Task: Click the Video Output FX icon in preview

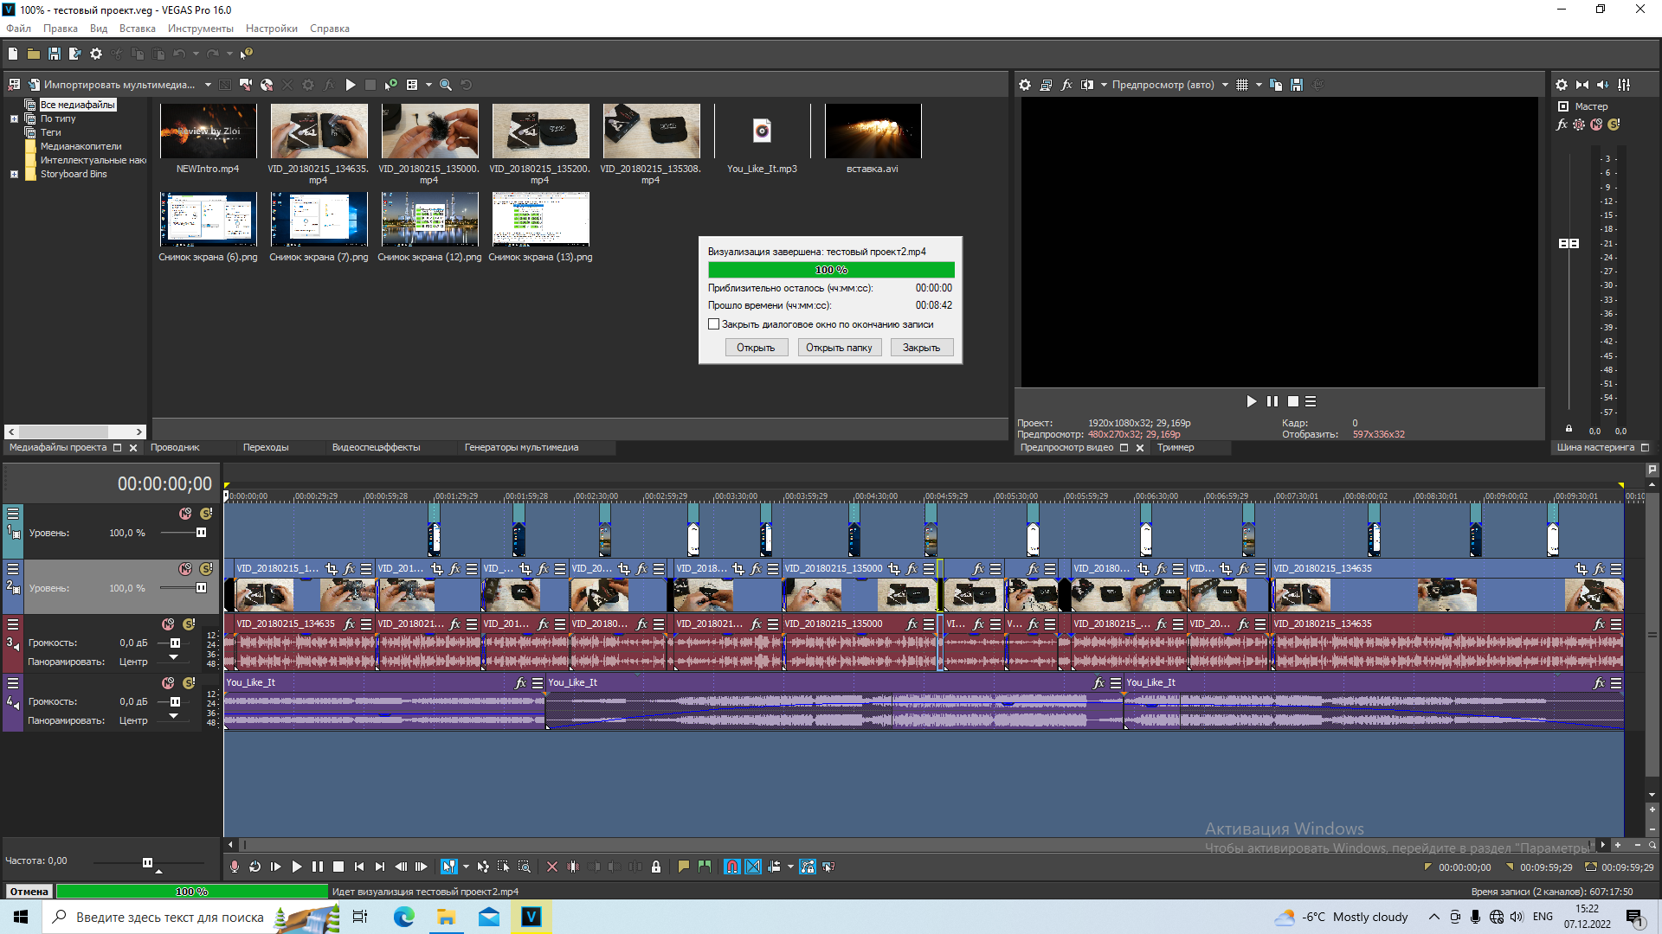Action: click(1066, 85)
